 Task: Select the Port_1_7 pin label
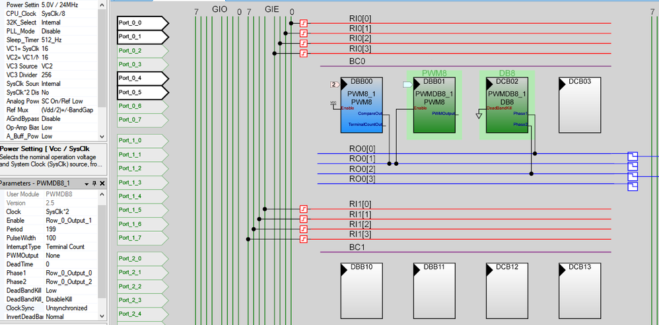pyautogui.click(x=143, y=238)
